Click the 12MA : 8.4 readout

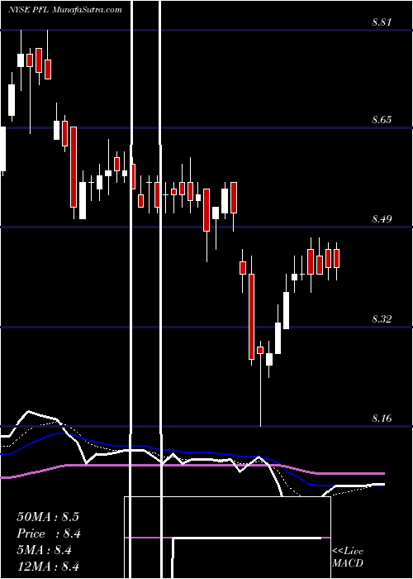[x=48, y=567]
